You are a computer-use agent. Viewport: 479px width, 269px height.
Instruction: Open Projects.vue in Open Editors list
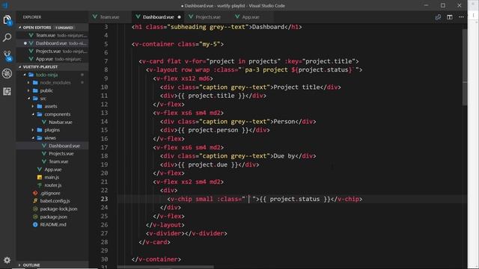pyautogui.click(x=52, y=52)
